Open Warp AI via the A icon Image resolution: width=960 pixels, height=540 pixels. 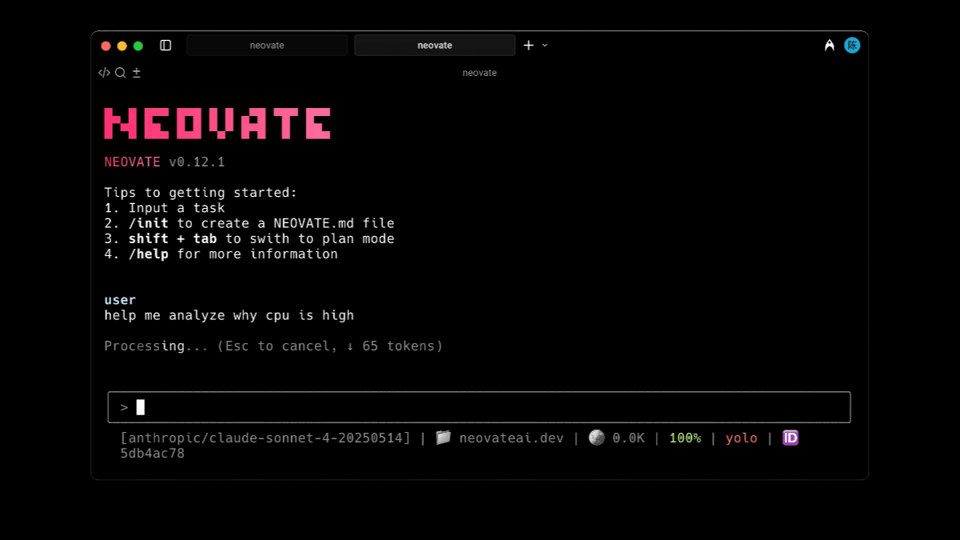pyautogui.click(x=830, y=46)
